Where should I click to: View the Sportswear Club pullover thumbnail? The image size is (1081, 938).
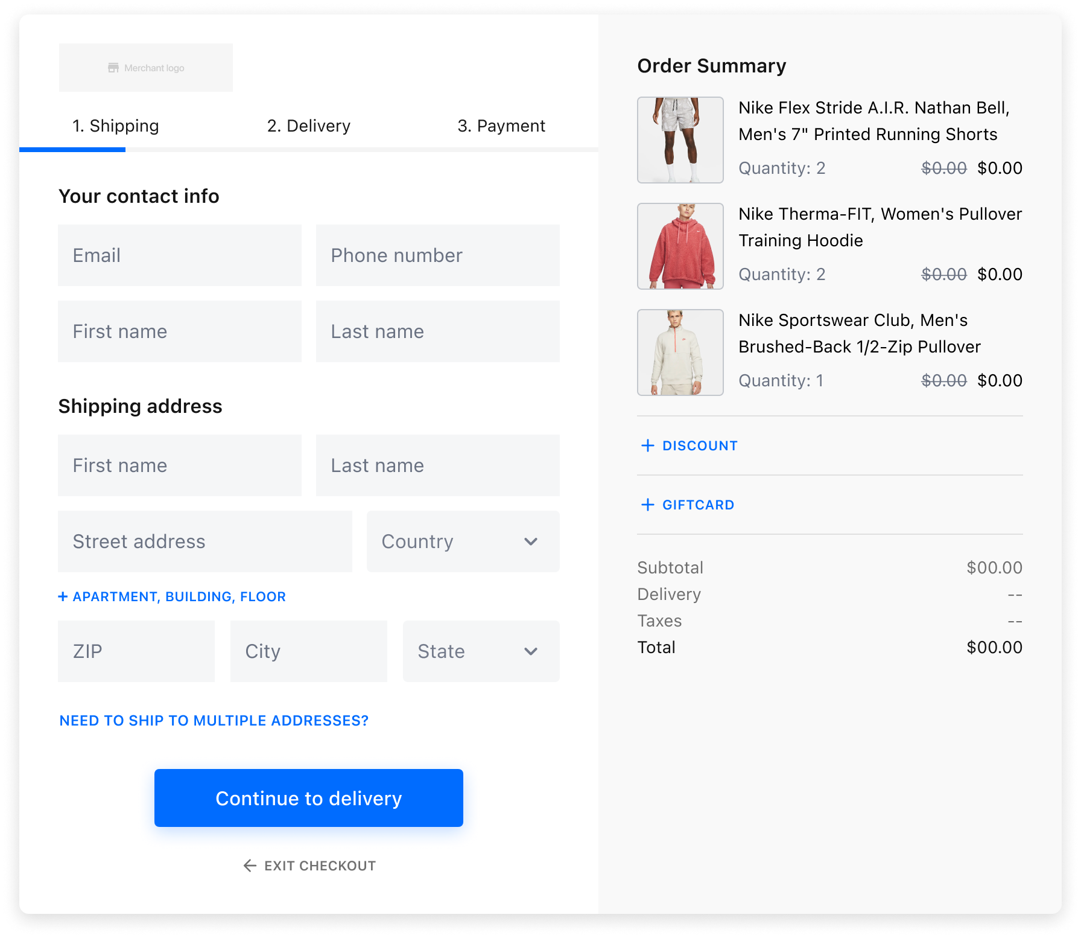(680, 353)
